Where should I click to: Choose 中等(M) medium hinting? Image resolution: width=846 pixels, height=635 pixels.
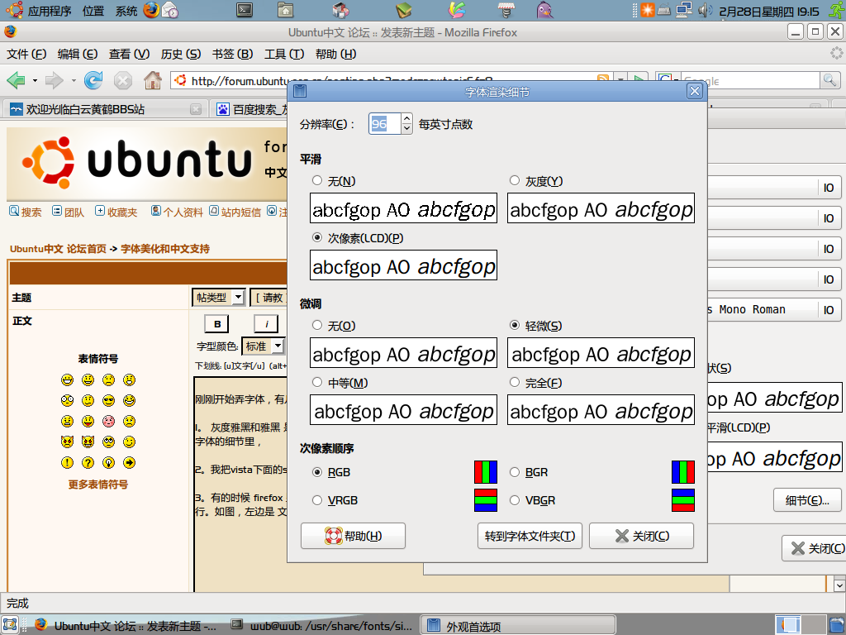[317, 382]
